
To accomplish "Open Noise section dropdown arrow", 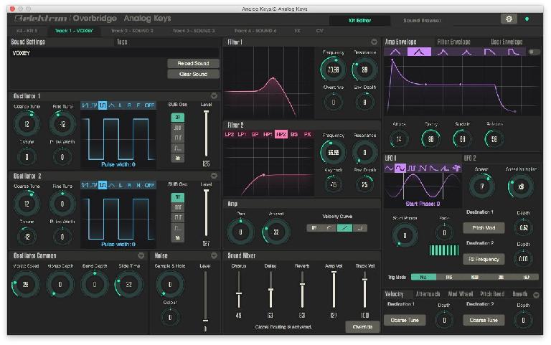I will click(x=214, y=256).
